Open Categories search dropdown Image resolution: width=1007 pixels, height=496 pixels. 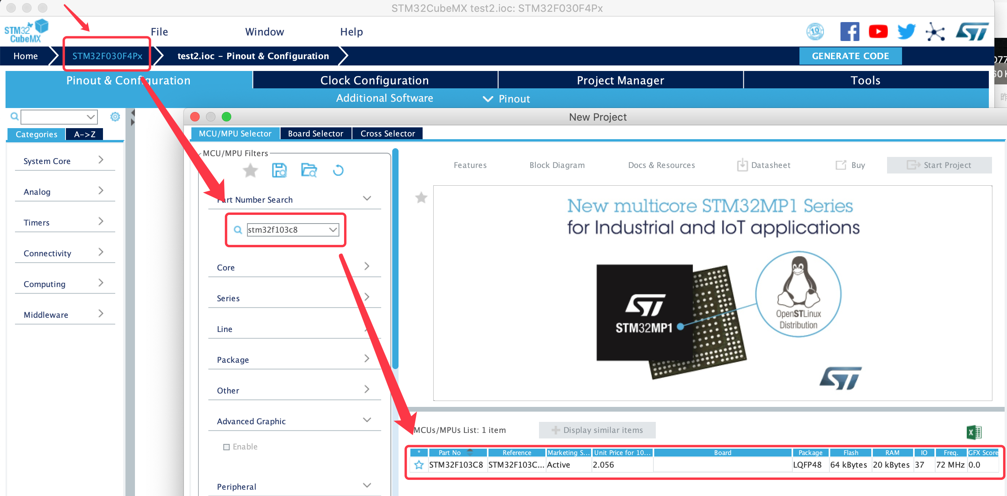pos(91,117)
